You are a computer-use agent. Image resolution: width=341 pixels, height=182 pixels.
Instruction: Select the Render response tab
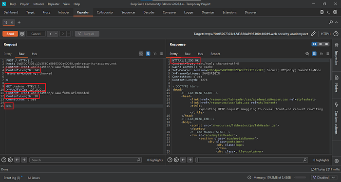(x=215, y=54)
